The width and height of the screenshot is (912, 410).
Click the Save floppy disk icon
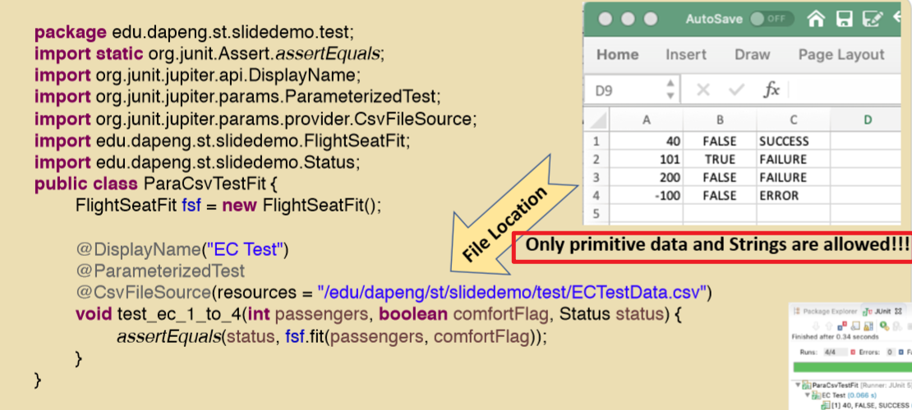[x=845, y=18]
